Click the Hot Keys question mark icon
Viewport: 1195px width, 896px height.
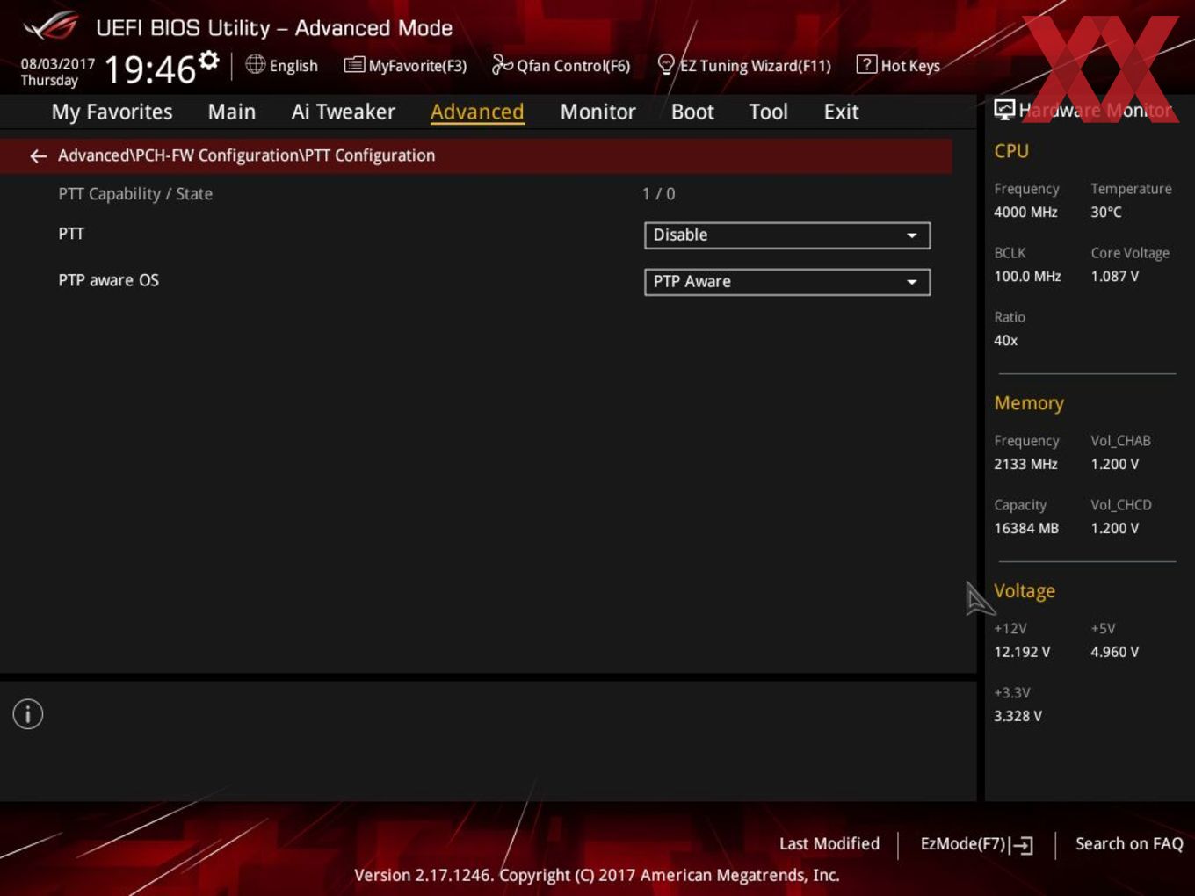coord(866,64)
